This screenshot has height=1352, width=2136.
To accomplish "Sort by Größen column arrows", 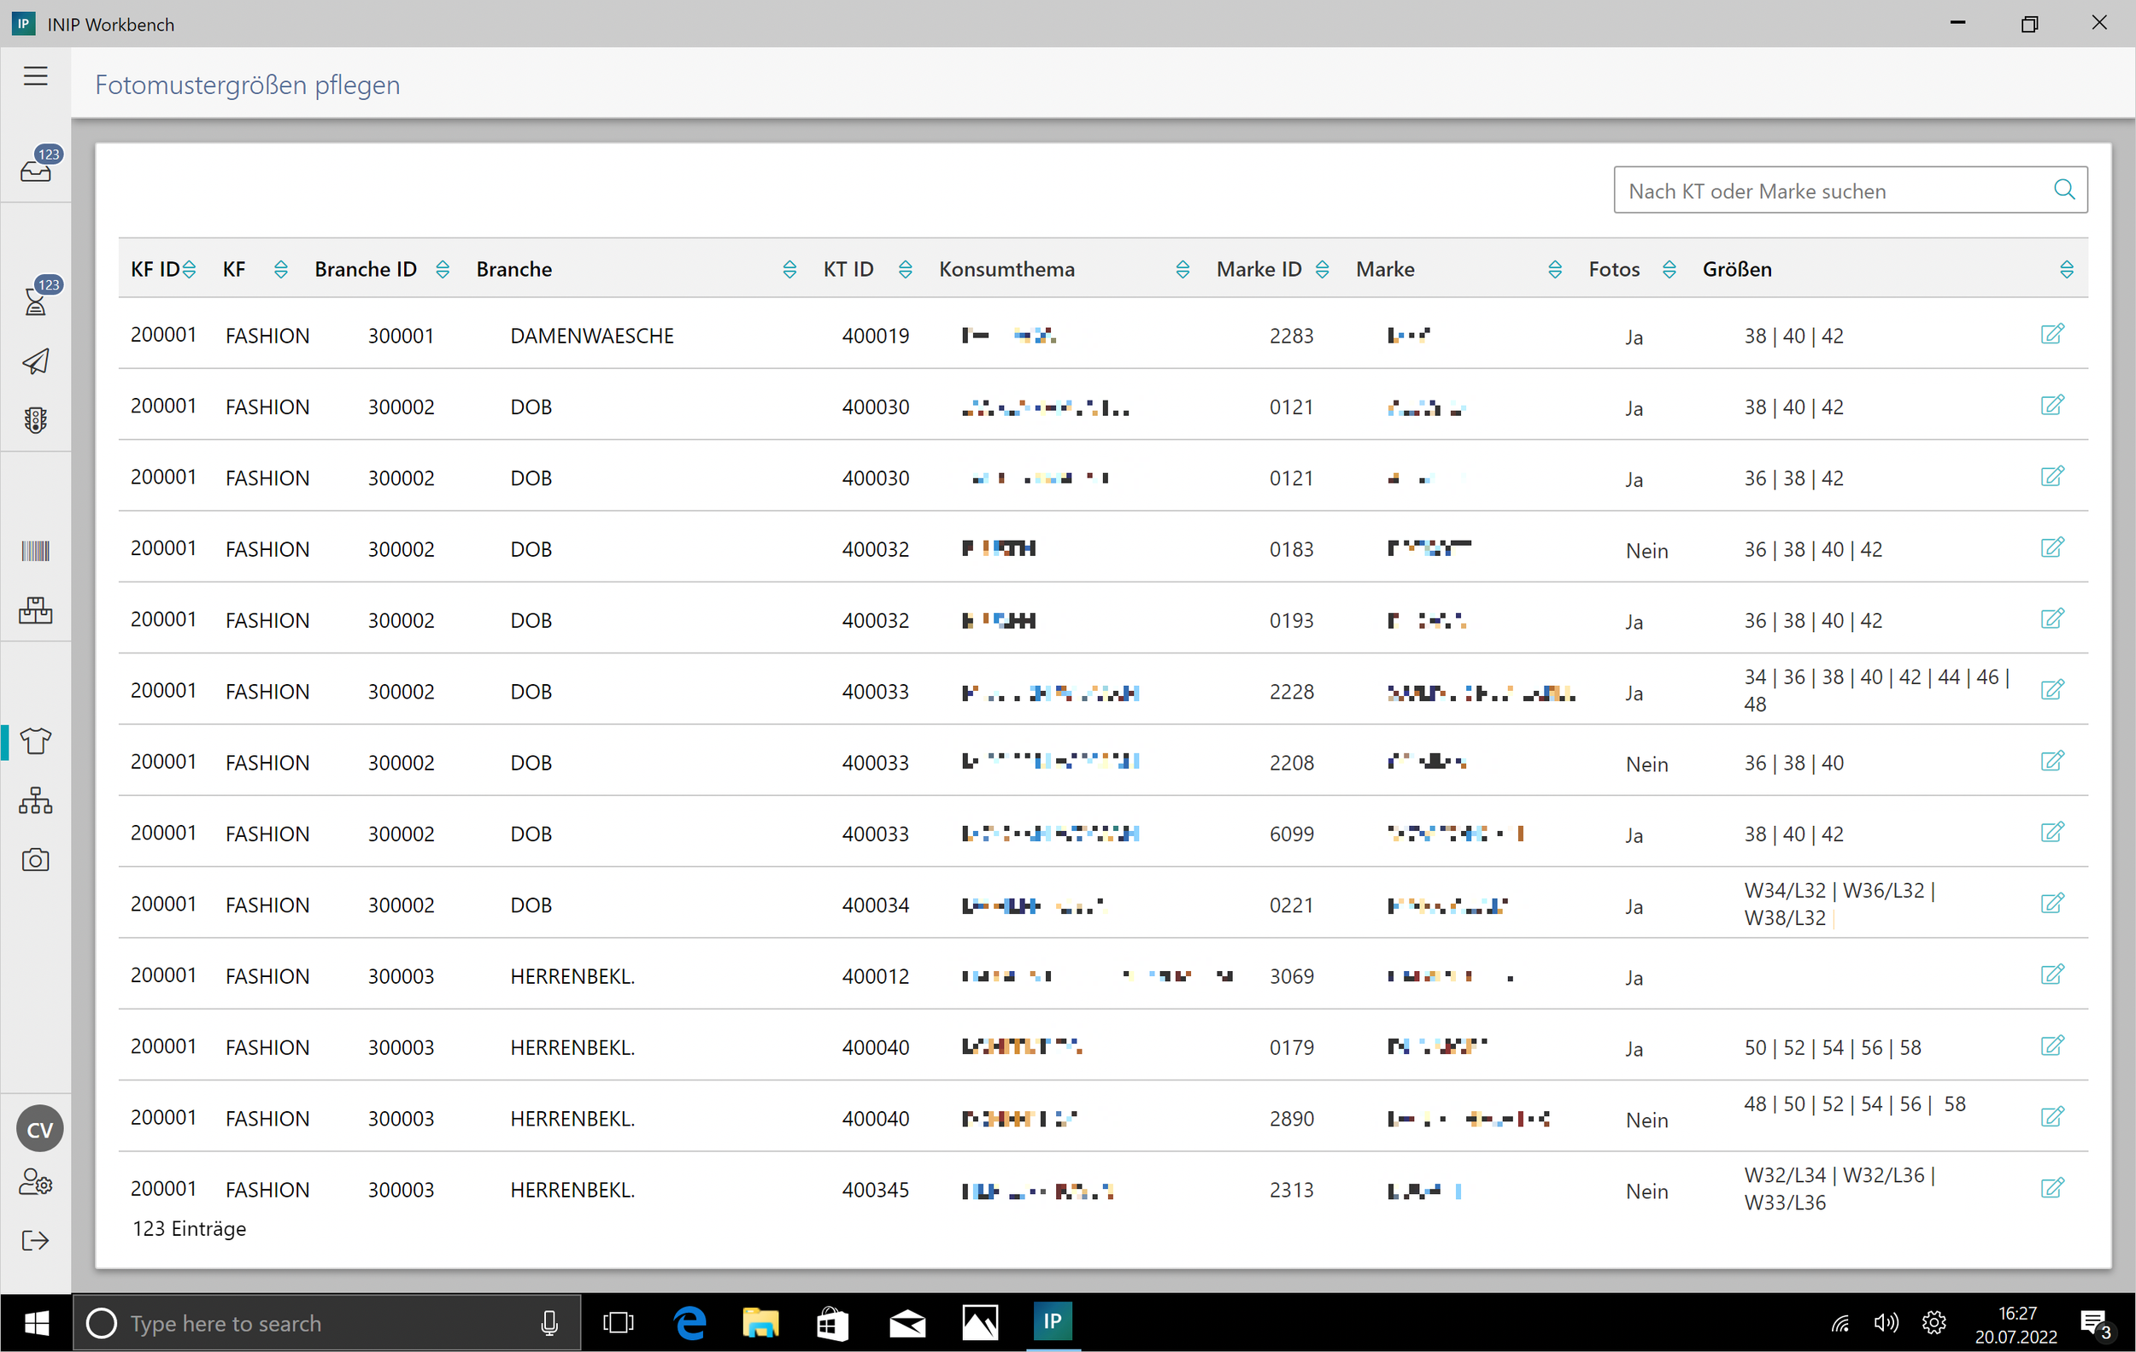I will click(x=2066, y=270).
